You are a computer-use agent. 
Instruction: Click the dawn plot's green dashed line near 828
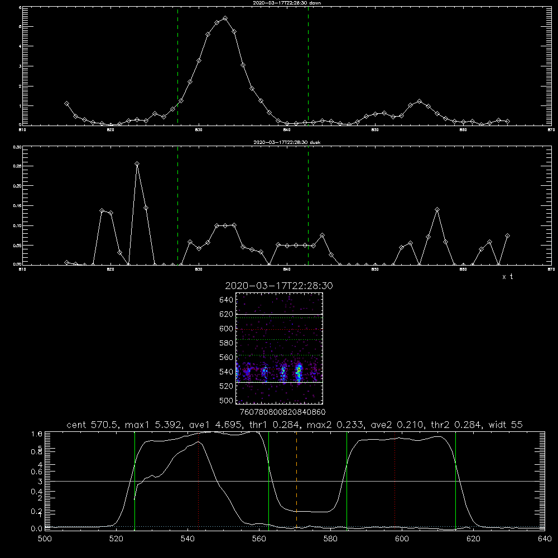(178, 66)
